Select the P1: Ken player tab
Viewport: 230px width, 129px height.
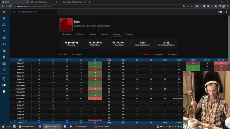63,54
